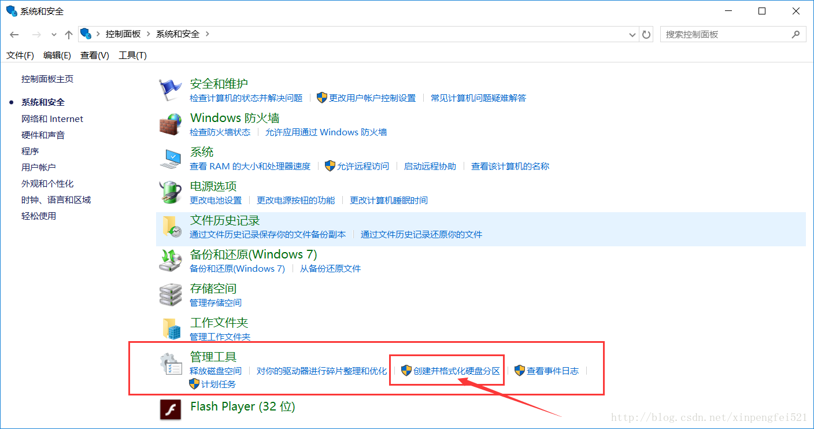The height and width of the screenshot is (429, 814).
Task: Click the Flash Player (32 位) icon
Action: click(170, 407)
